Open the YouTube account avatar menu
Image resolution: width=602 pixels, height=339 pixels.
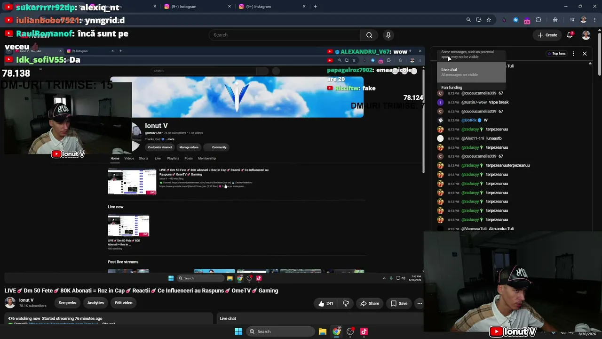586,35
